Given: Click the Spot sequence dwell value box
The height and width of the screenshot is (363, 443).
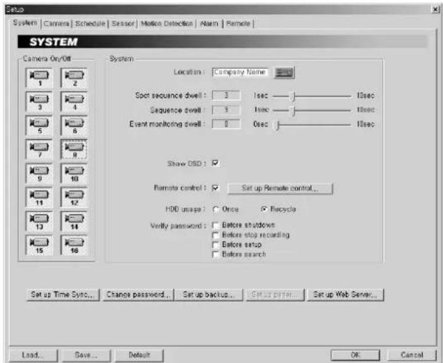Looking at the screenshot, I should point(226,95).
